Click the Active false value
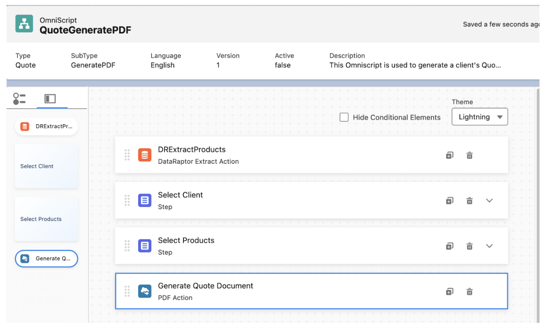Viewport: 547px width, 331px height. click(283, 65)
